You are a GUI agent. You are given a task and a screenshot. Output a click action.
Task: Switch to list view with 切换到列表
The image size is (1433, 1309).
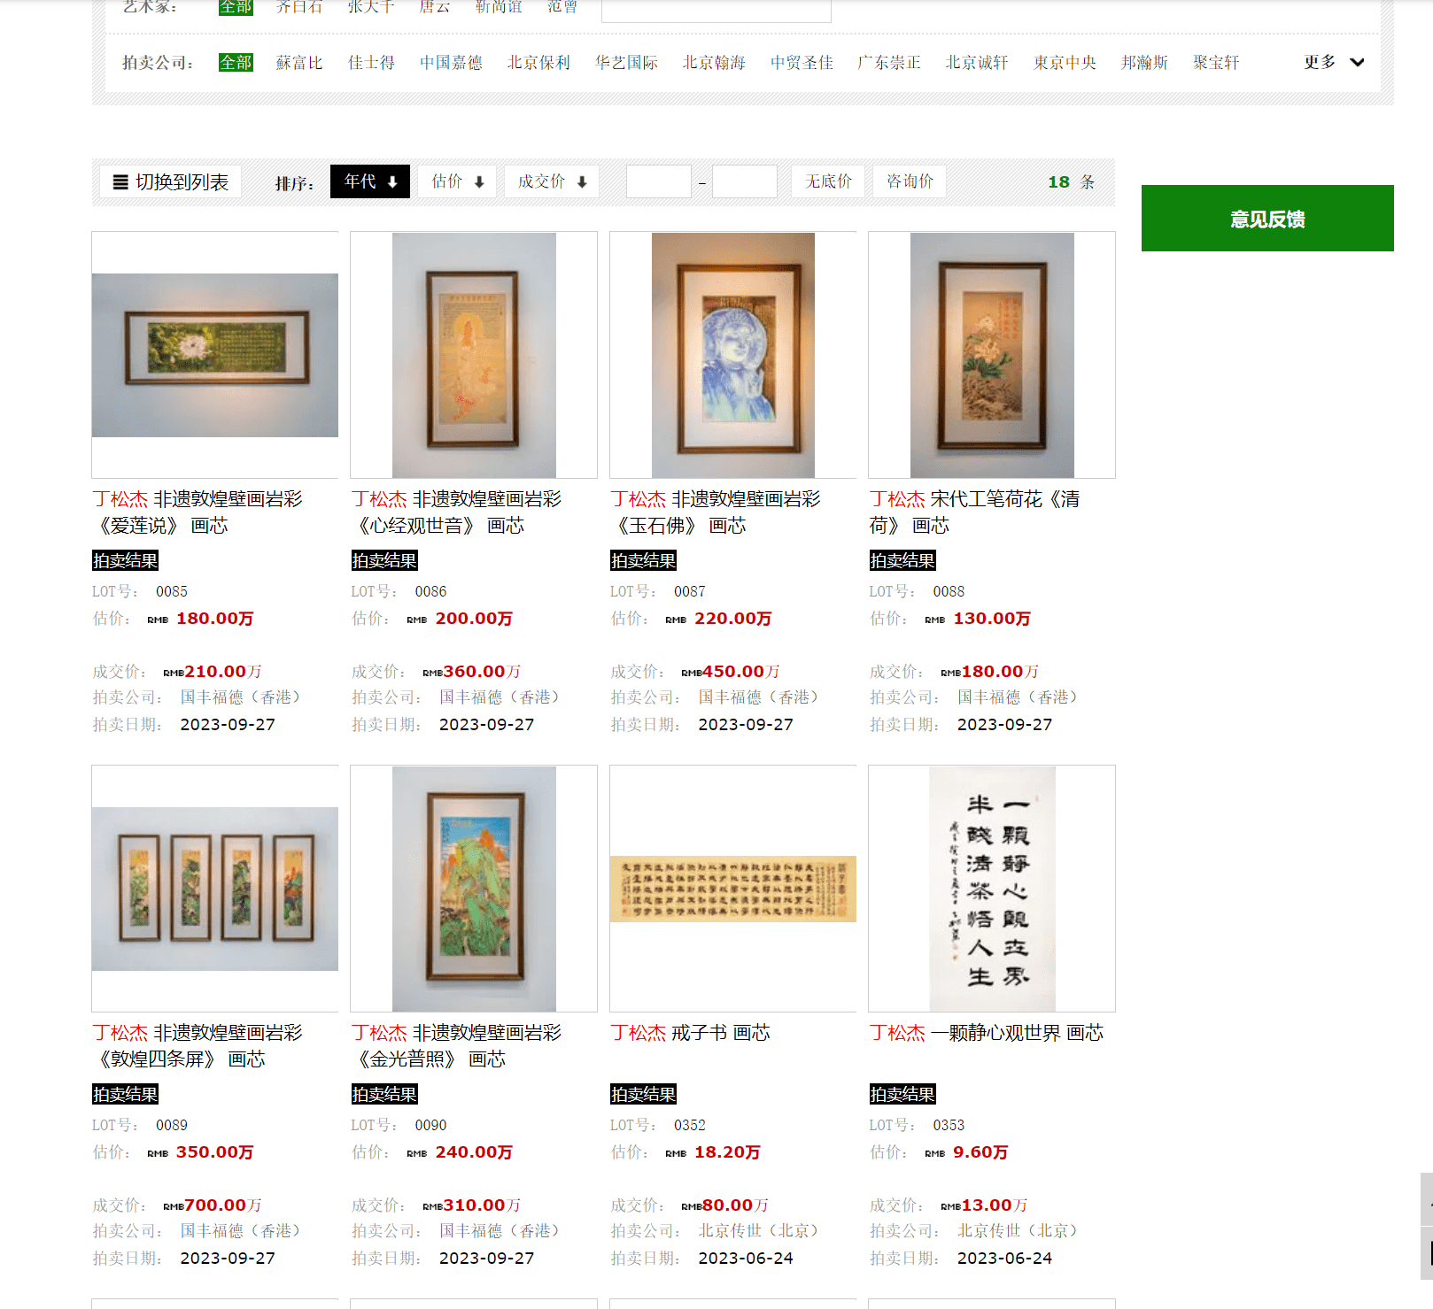coord(170,181)
